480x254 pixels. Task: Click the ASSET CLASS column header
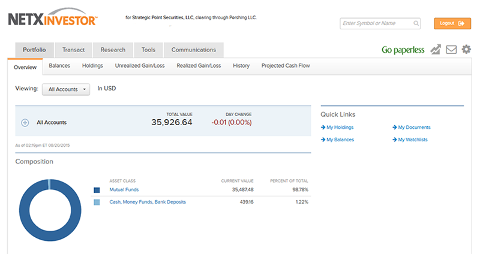coord(122,181)
